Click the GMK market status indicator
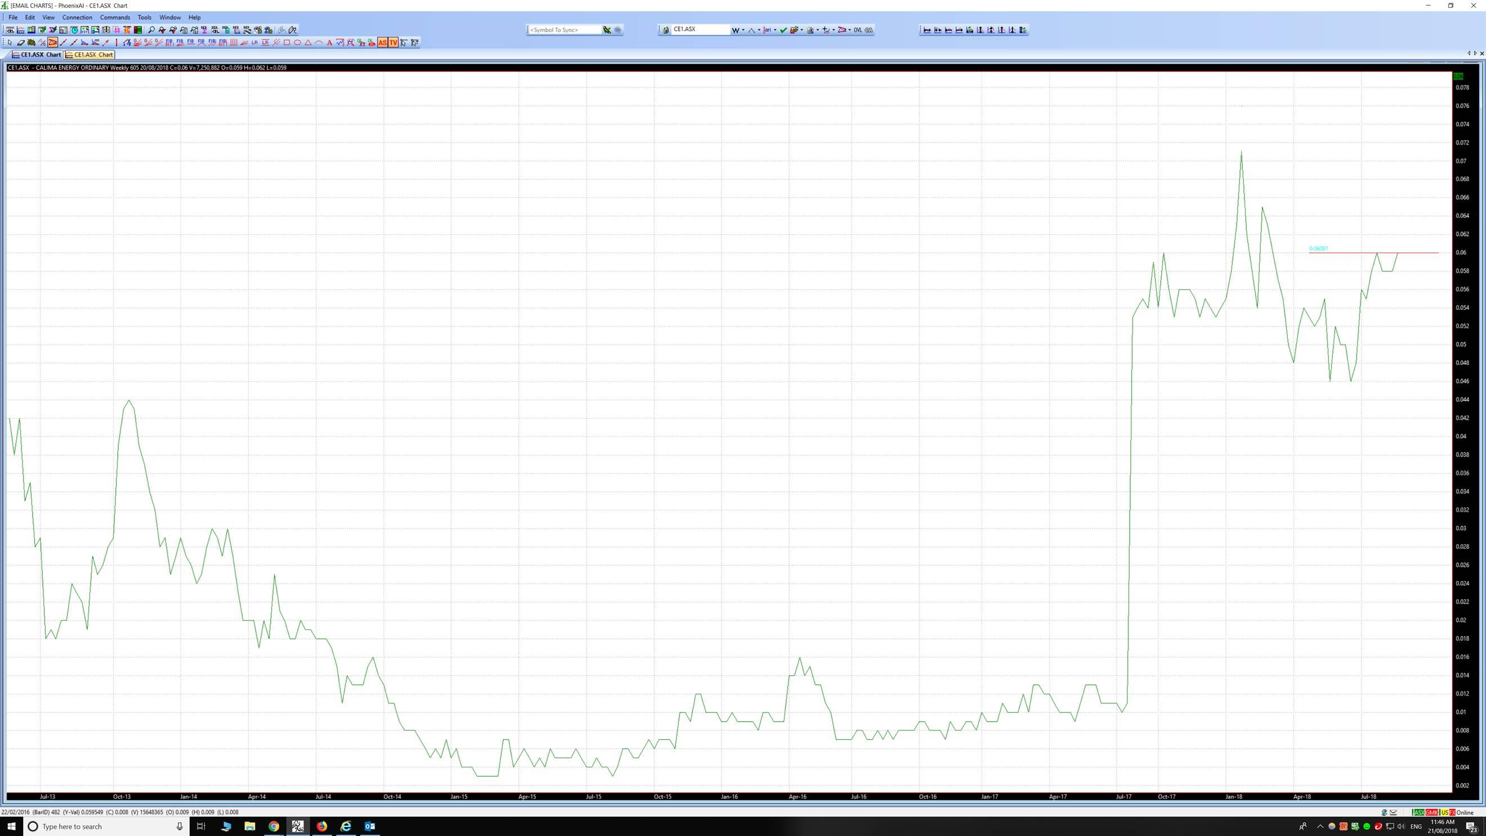1486x836 pixels. [x=1432, y=812]
